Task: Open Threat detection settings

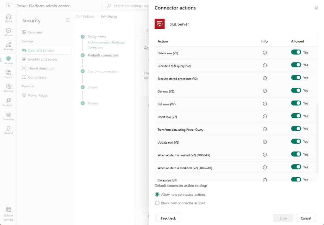Action: [46, 68]
